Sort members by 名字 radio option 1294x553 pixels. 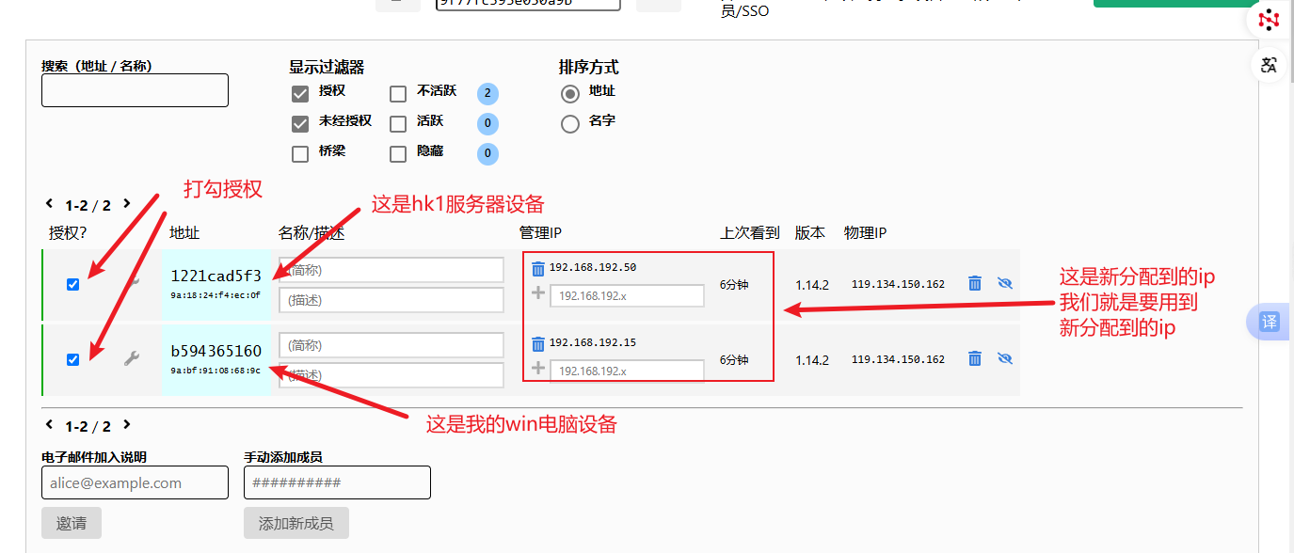coord(569,123)
